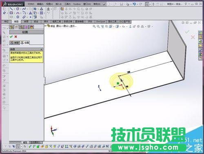
Task: Open the 文件(F) menu
Action: click(x=31, y=4)
